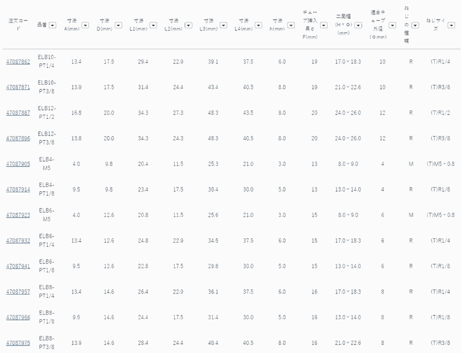The image size is (461, 353).
Task: Click the 寸法 L4(mm) filter arrow
Action: [x=258, y=25]
